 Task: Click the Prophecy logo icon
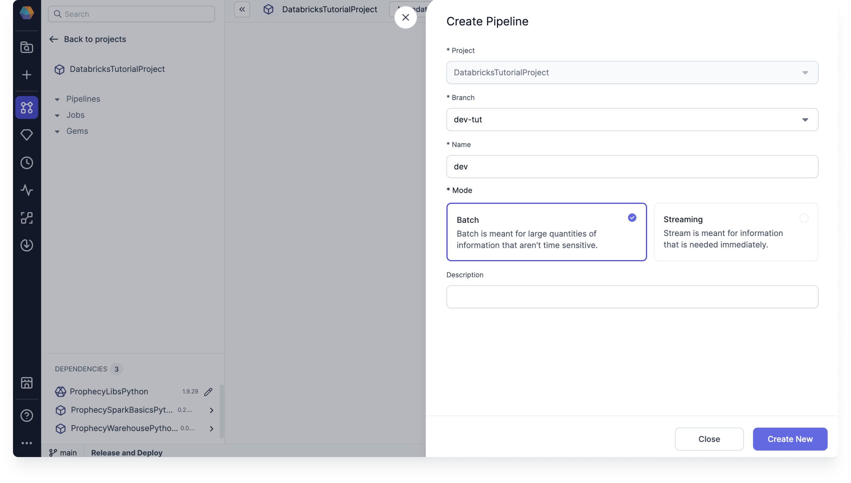pos(27,13)
